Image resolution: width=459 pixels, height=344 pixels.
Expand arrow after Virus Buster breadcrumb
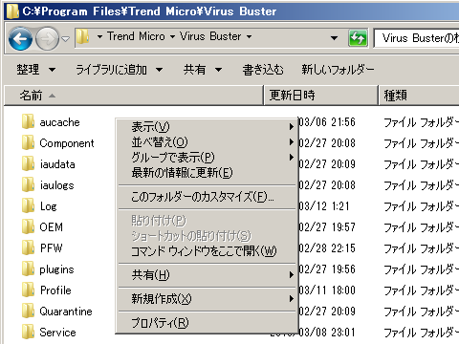click(249, 37)
